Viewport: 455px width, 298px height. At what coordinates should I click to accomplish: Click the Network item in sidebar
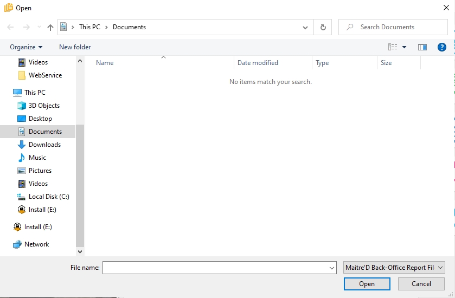(x=36, y=244)
